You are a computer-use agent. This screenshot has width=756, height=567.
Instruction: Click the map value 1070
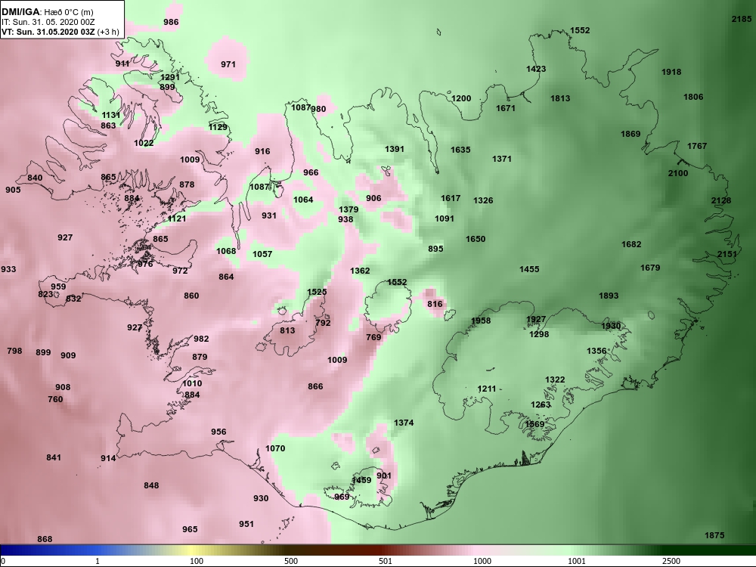pos(275,448)
